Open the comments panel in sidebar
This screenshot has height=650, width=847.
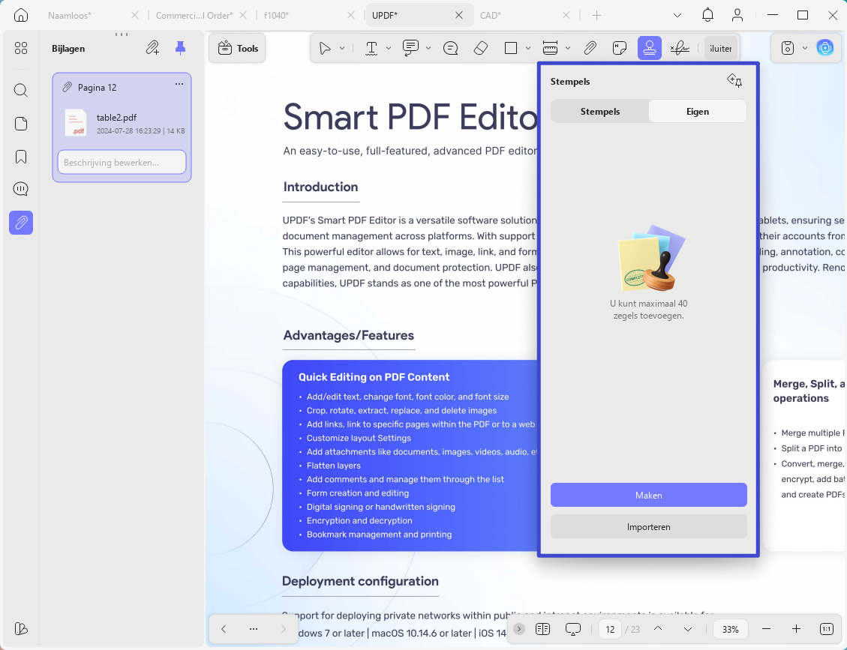pos(21,189)
